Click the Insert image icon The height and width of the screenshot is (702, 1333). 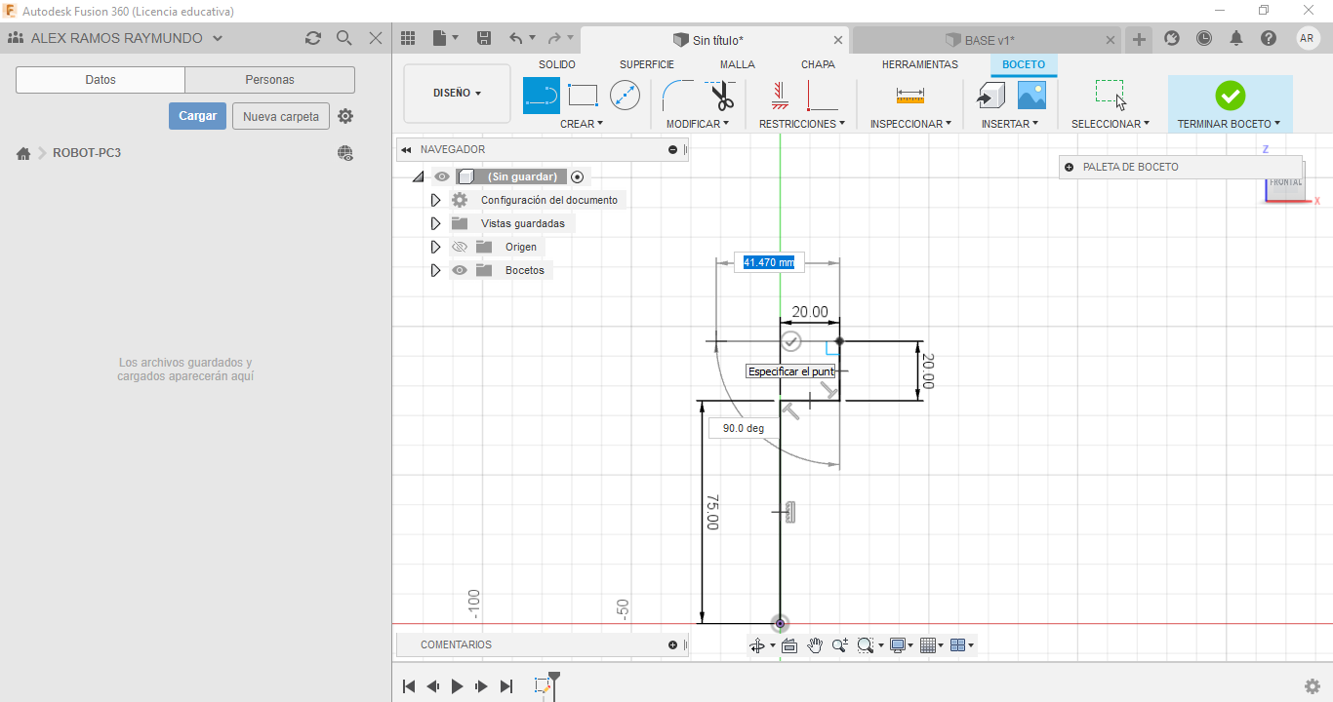pos(1031,96)
